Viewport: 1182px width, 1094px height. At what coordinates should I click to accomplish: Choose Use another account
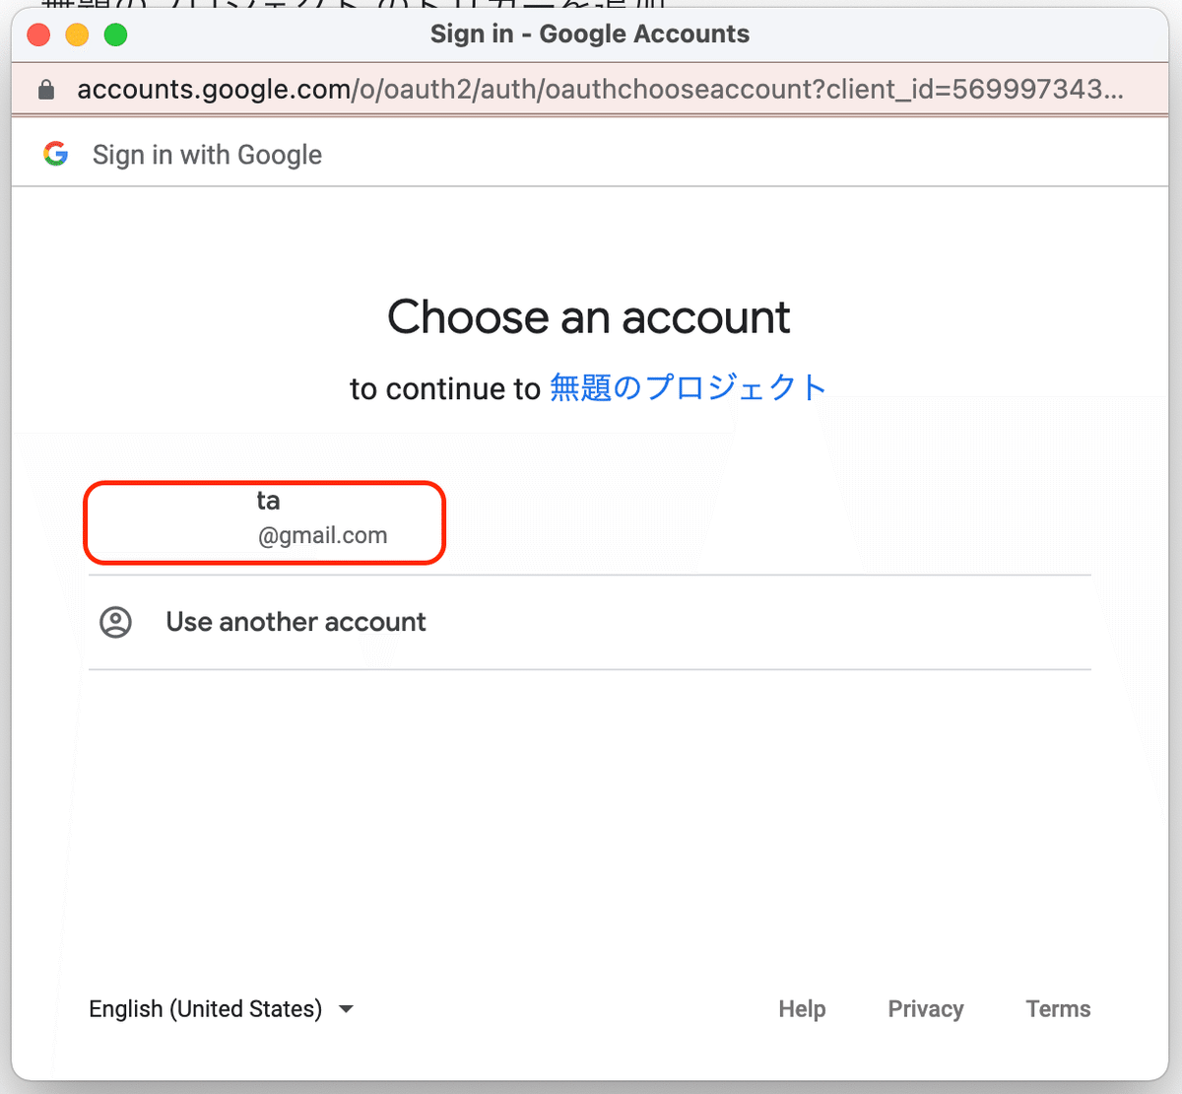coord(590,622)
